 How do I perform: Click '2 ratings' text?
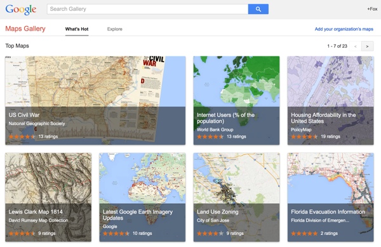[x=329, y=234]
